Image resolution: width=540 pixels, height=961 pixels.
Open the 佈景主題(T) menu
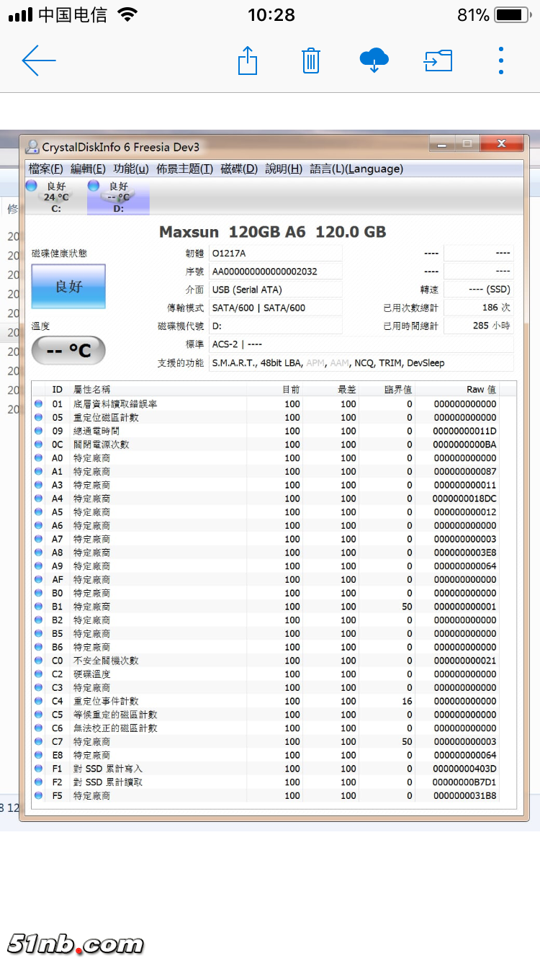184,169
